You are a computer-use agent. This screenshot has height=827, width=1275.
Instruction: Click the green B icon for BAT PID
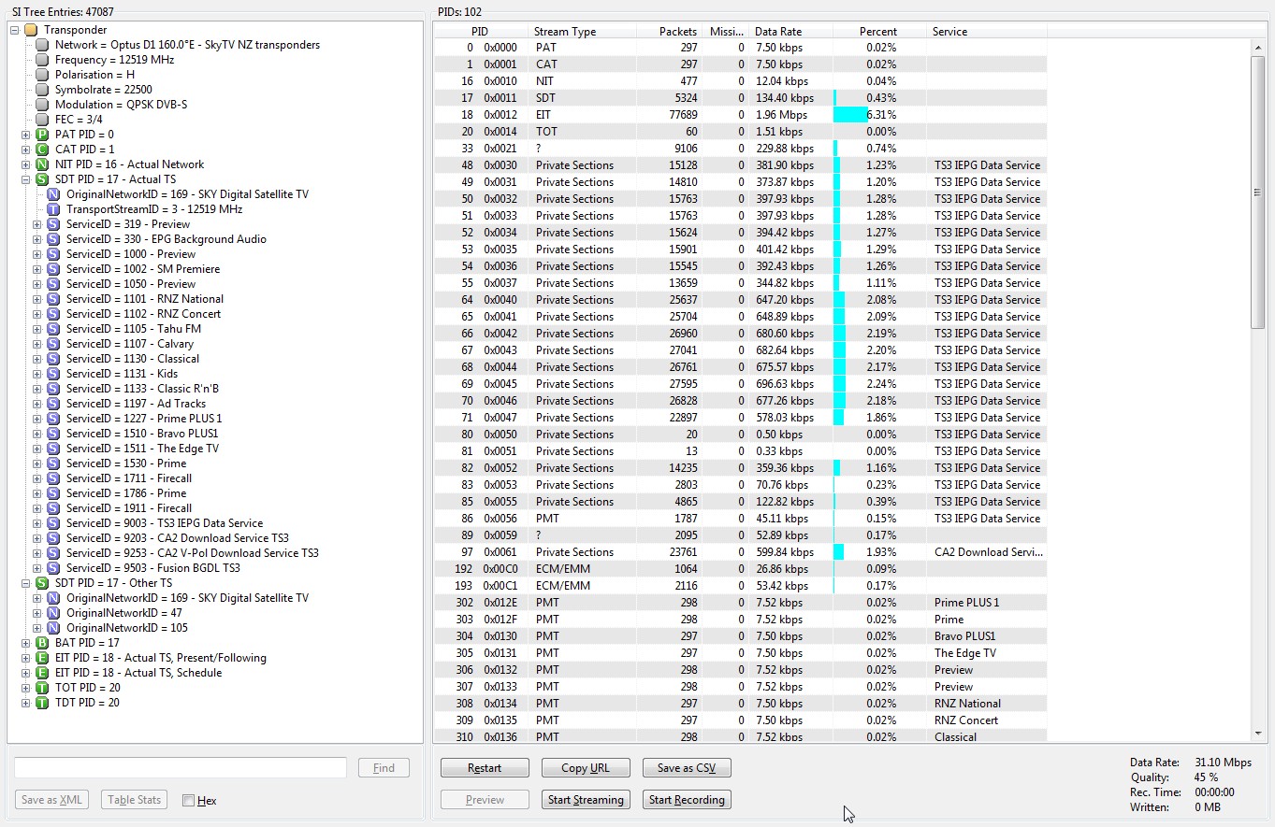click(42, 643)
